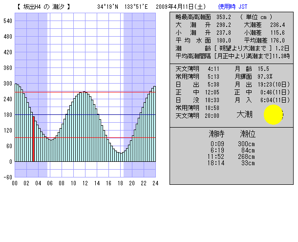Image resolution: width=298 pixels, height=242 pixels.
Task: Click the x-axis hour label 06
Action: 50,183
